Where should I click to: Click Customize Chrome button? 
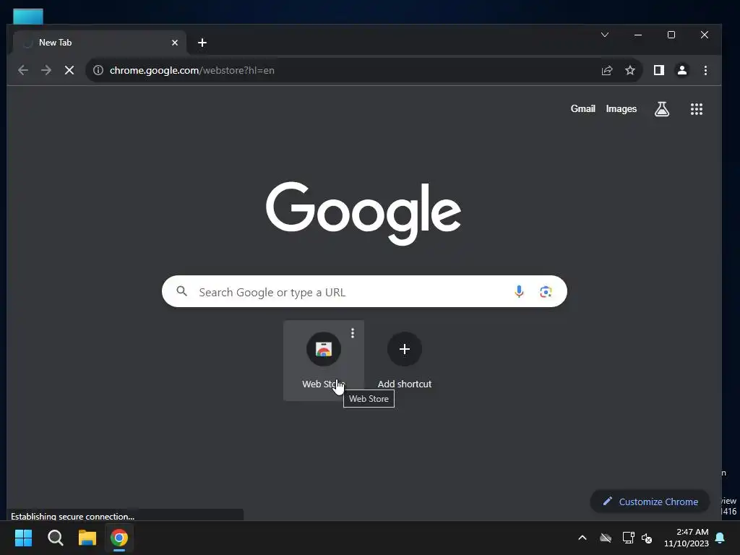click(650, 502)
